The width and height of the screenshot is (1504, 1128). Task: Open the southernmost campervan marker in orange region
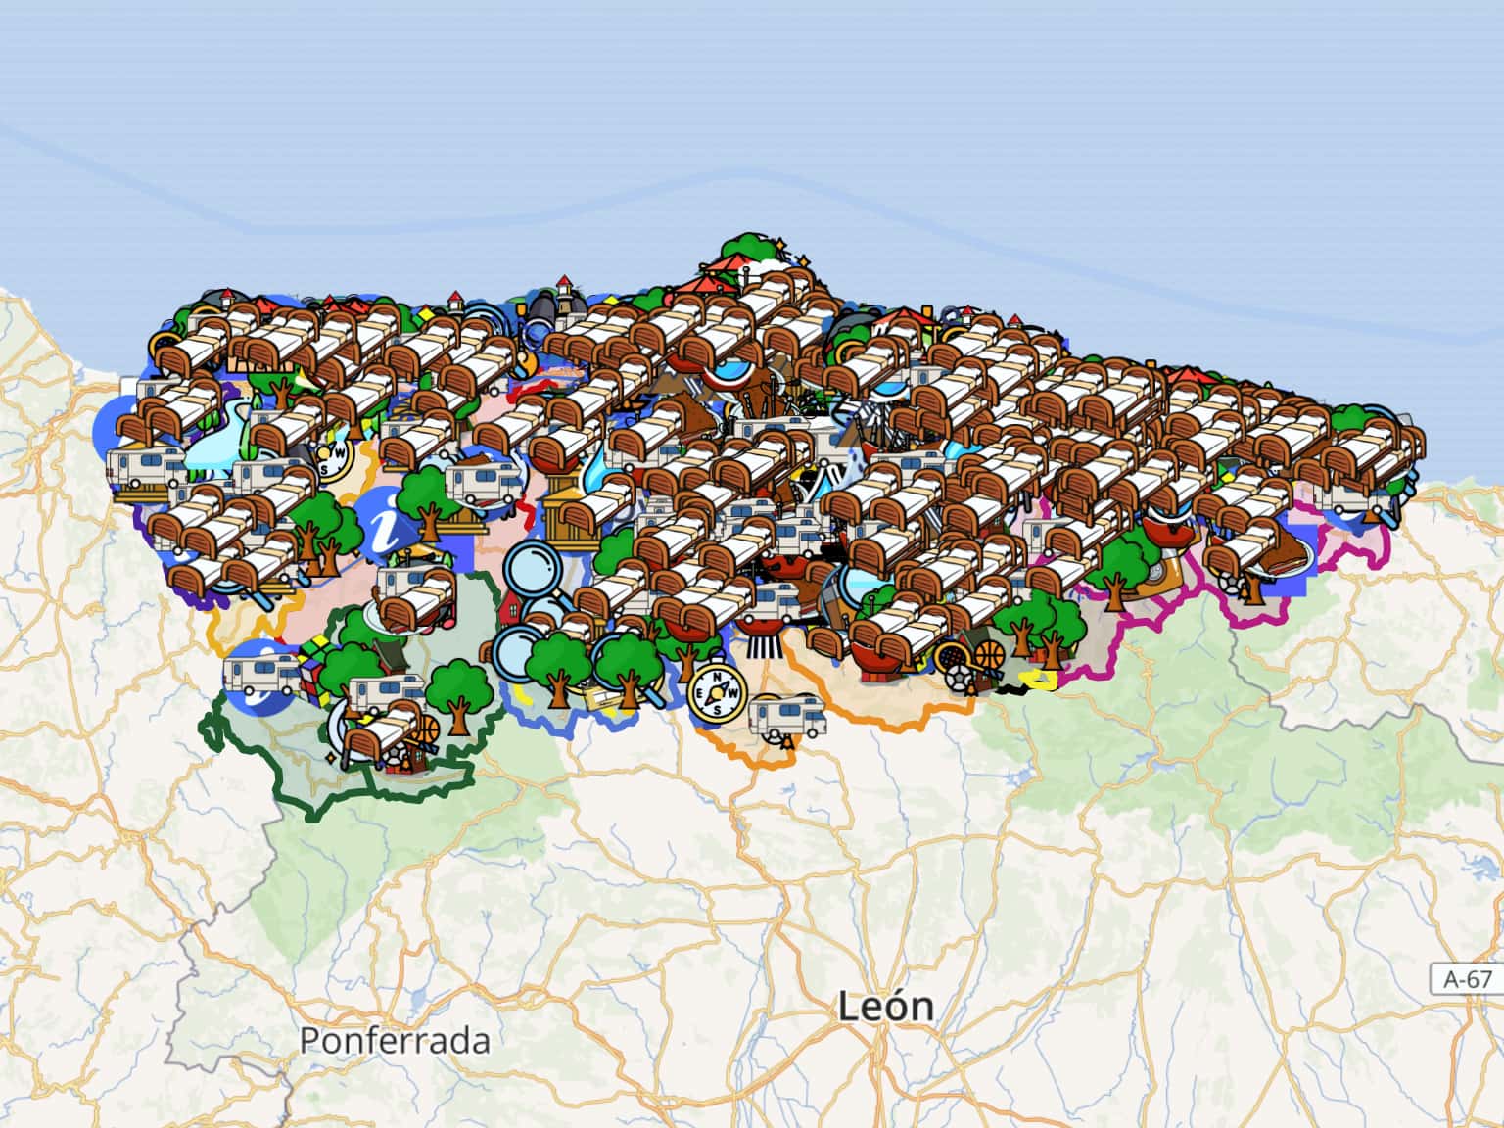pos(787,716)
